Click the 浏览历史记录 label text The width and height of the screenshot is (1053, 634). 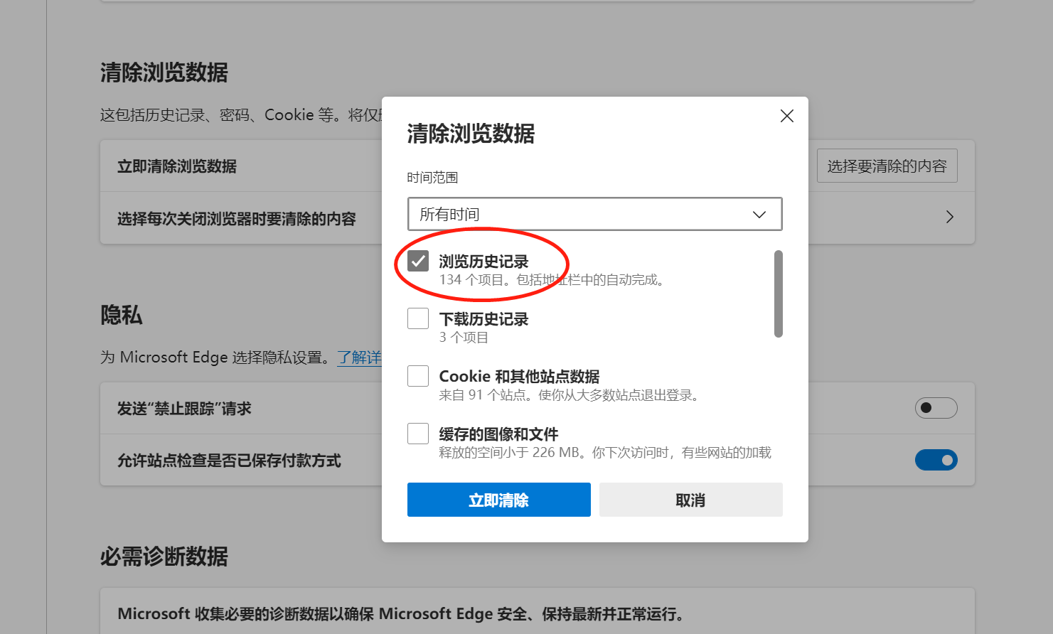pos(483,262)
